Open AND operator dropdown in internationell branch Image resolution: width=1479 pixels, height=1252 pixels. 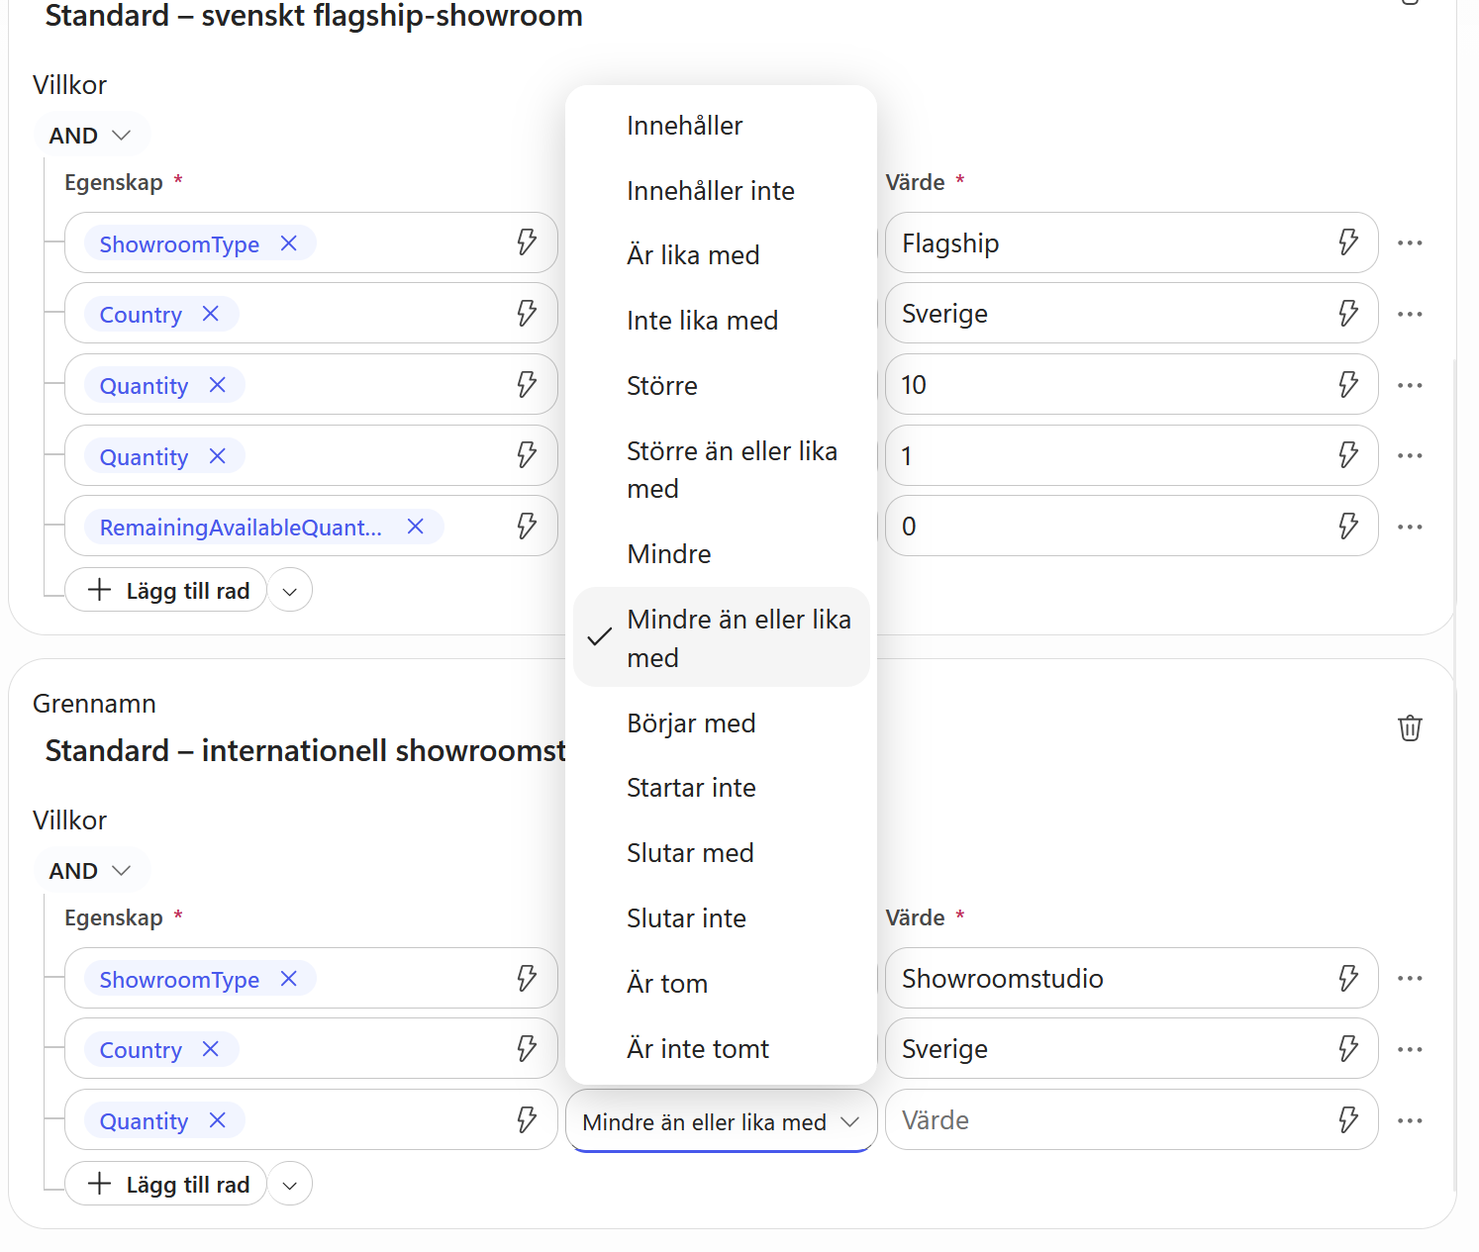coord(91,871)
